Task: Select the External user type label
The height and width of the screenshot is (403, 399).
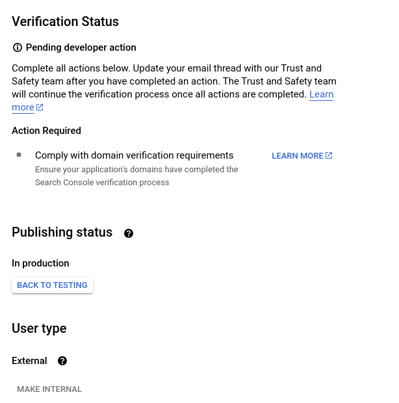Action: click(x=29, y=361)
